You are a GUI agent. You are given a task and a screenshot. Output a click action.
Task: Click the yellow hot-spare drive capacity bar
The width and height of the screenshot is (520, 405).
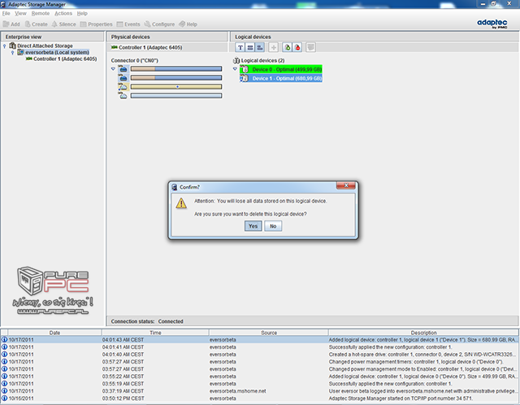176,87
